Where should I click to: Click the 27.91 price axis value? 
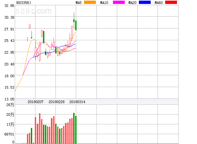click(x=9, y=29)
